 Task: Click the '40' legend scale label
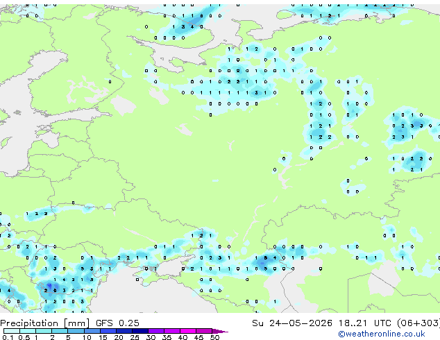pos(183,337)
